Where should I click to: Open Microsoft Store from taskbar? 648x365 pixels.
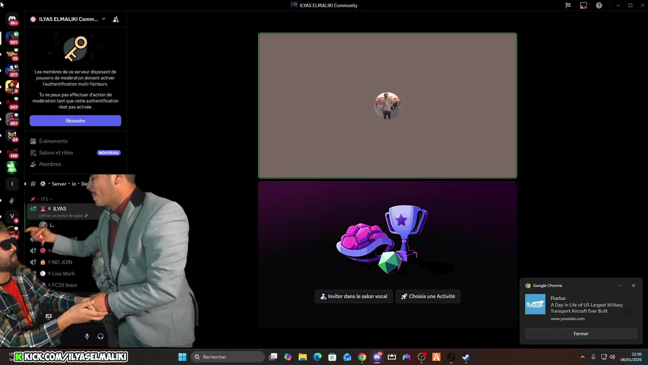pyautogui.click(x=332, y=357)
